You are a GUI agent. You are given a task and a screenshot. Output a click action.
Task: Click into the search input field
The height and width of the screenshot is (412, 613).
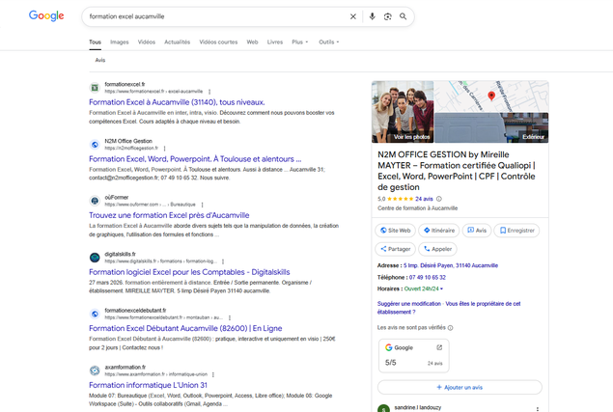(217, 16)
